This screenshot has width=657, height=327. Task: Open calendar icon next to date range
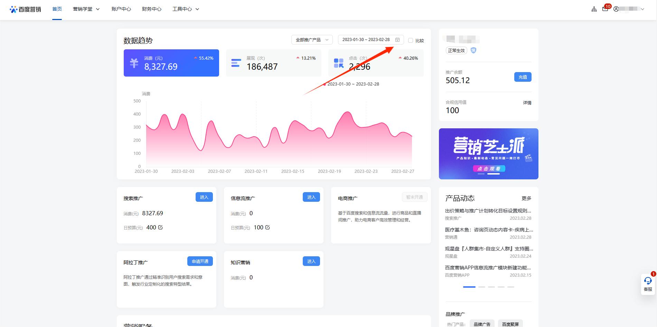click(x=397, y=40)
